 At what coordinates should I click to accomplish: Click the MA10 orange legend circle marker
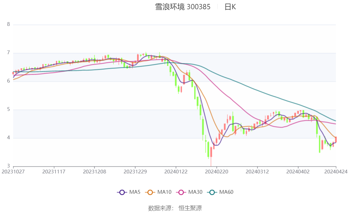click(150, 192)
